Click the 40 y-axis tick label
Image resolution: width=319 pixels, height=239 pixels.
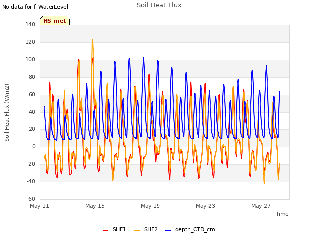32,112
